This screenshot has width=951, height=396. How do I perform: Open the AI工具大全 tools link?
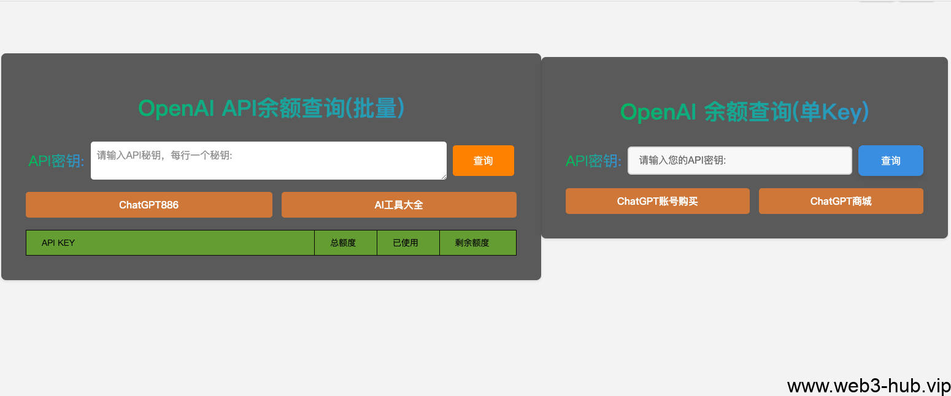tap(398, 204)
